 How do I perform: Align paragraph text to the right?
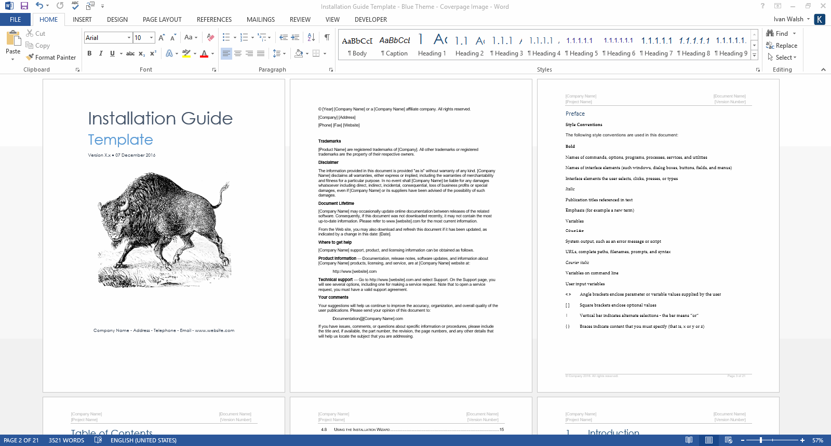(x=249, y=53)
